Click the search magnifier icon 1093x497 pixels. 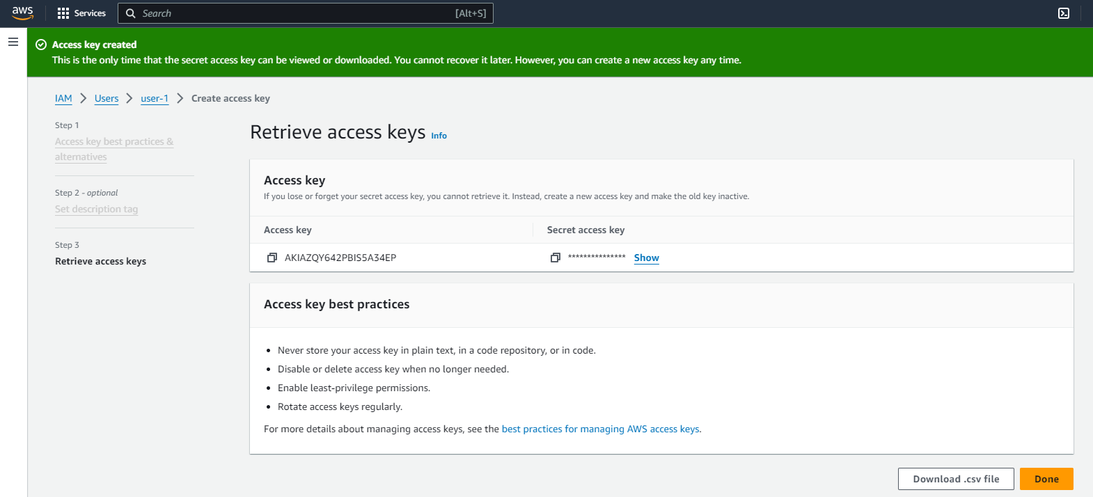[x=130, y=13]
